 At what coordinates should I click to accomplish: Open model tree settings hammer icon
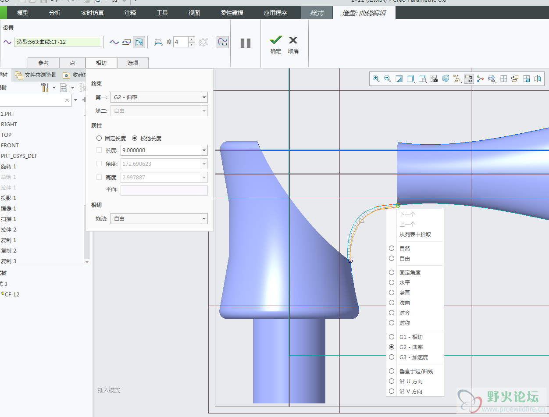[x=45, y=88]
